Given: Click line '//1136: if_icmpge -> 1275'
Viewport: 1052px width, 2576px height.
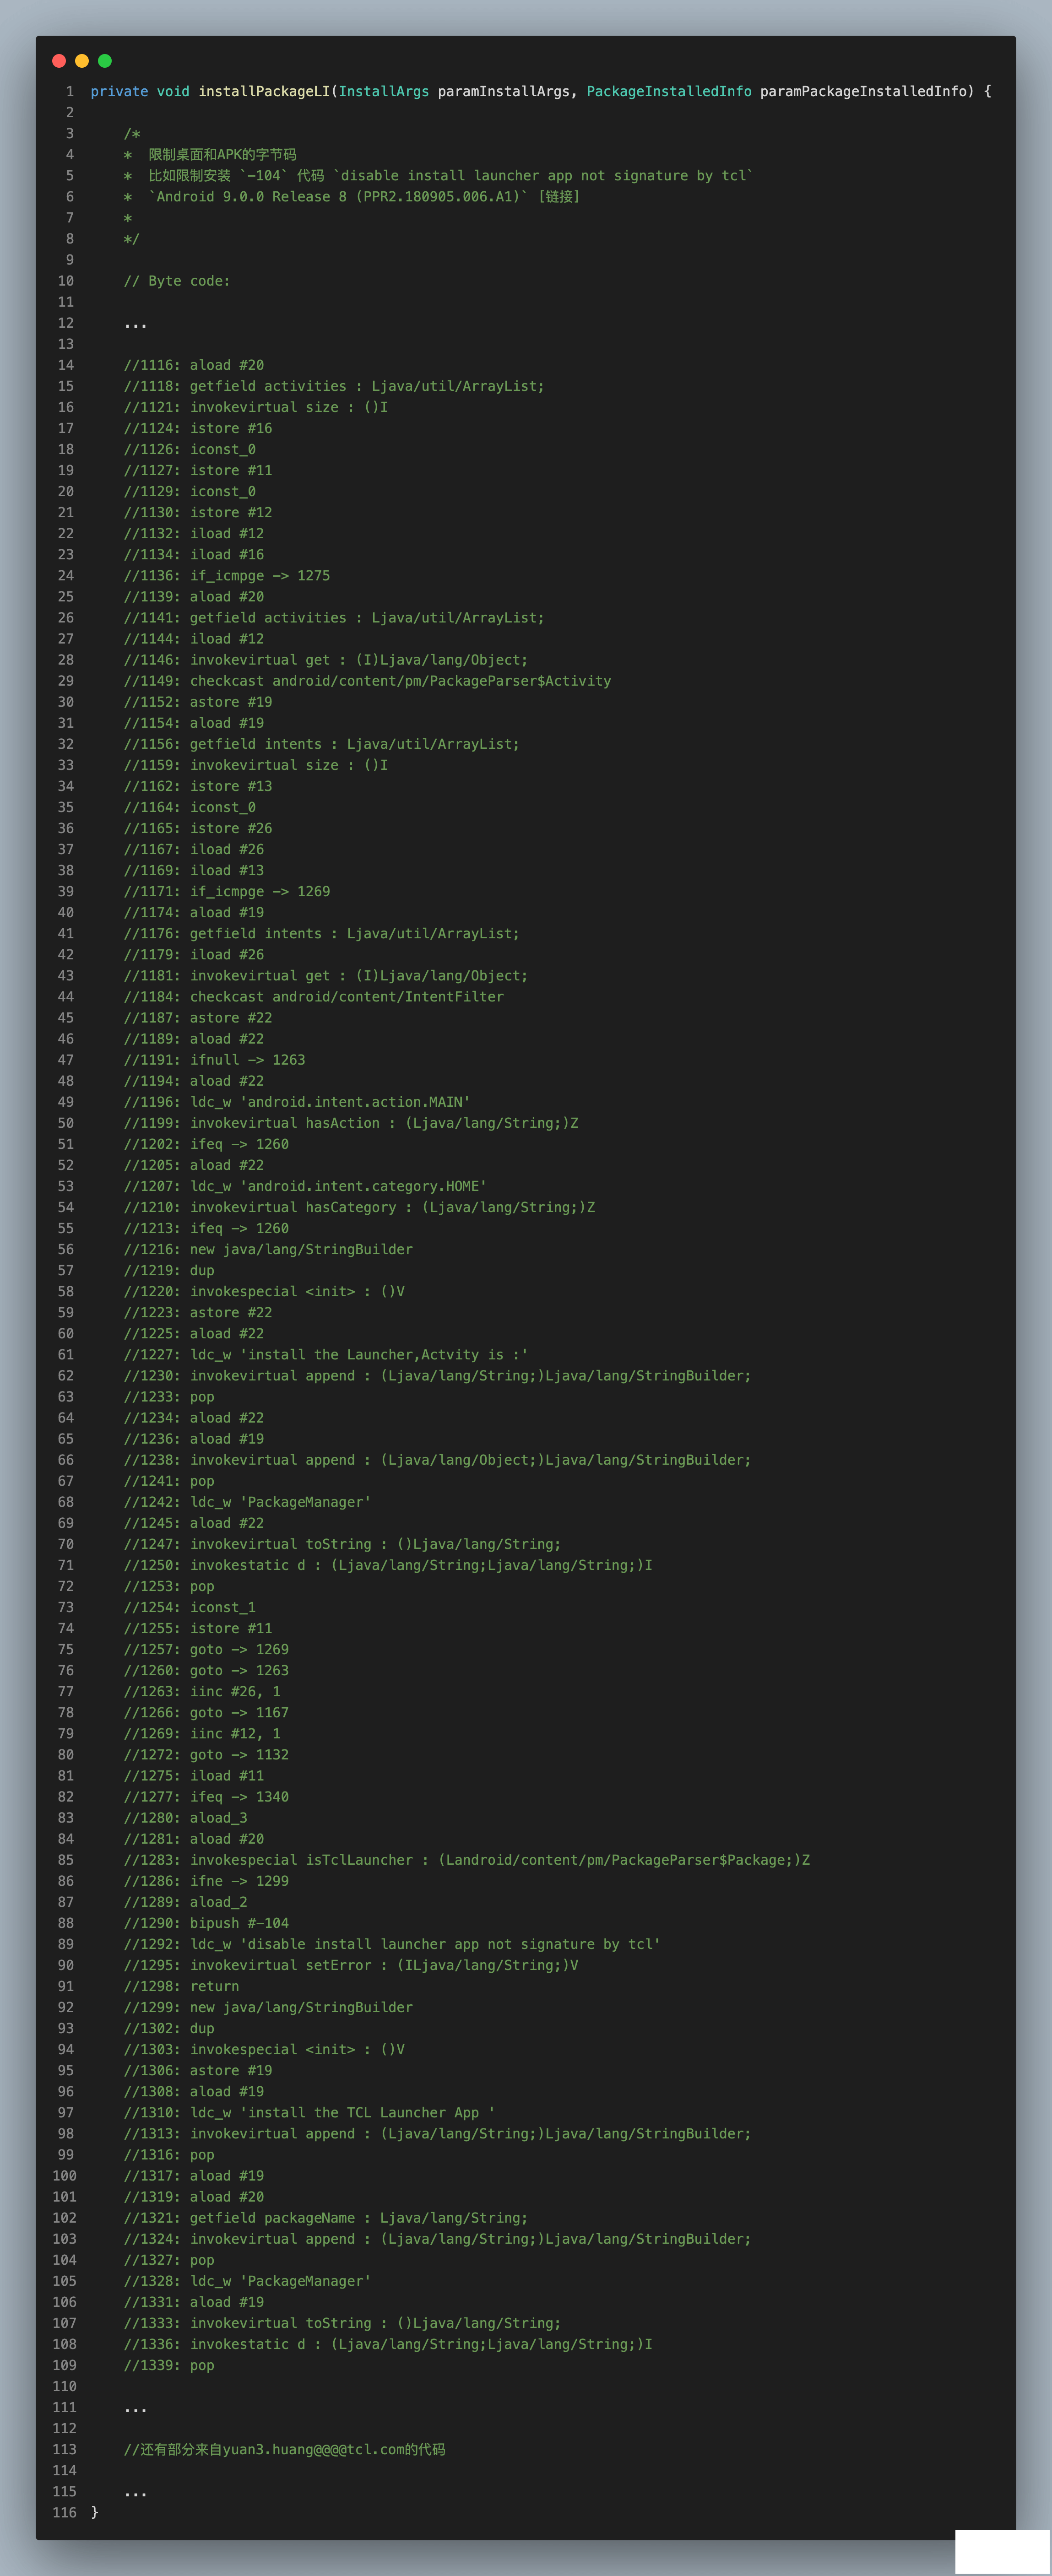Looking at the screenshot, I should [x=227, y=575].
